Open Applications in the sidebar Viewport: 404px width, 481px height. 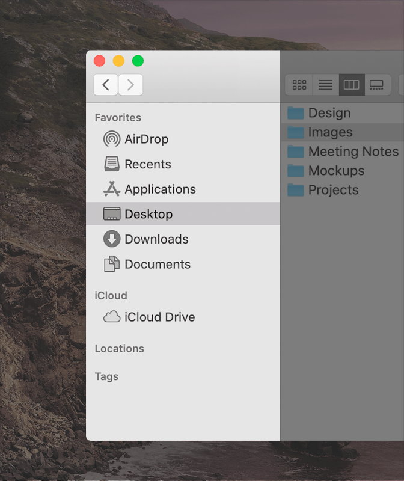[160, 189]
